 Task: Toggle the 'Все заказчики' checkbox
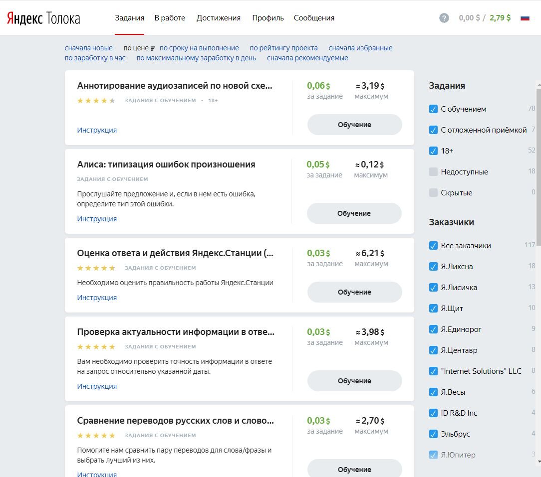pyautogui.click(x=433, y=246)
